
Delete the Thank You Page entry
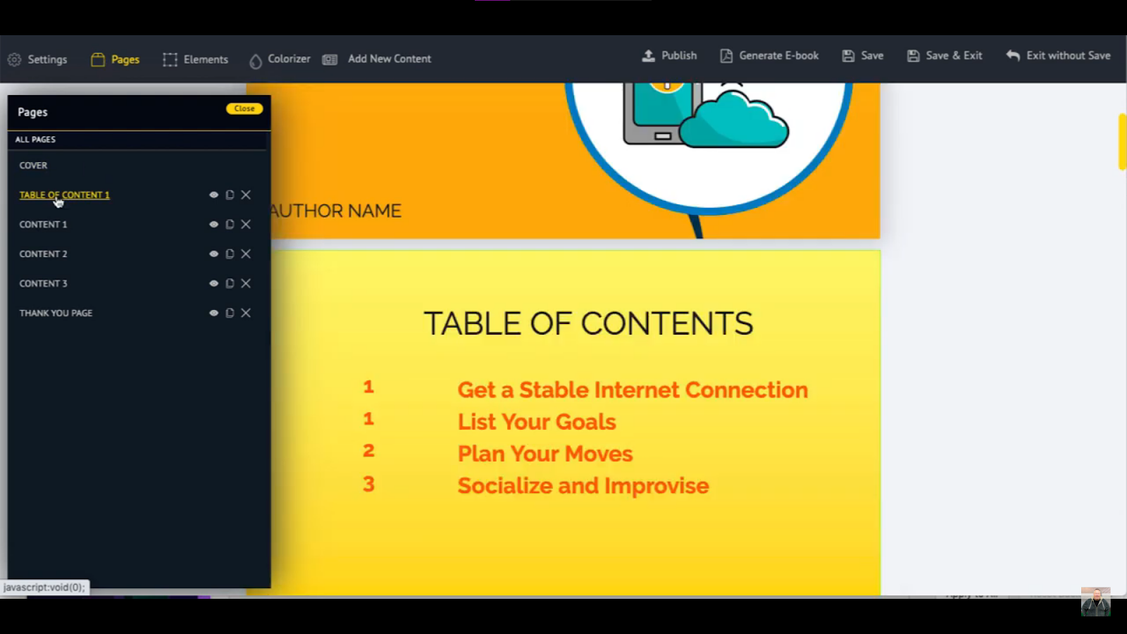[246, 313]
